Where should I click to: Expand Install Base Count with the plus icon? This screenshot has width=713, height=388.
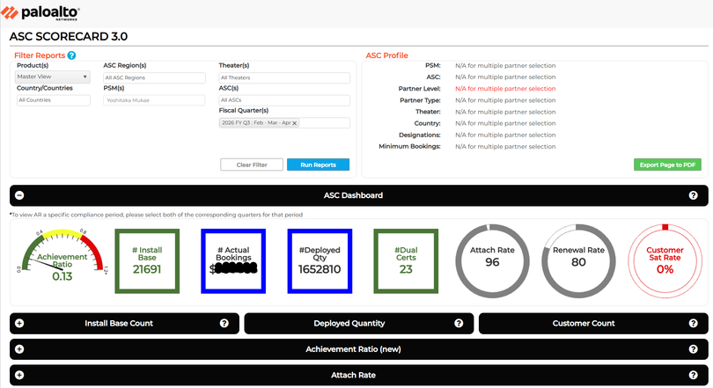tap(19, 324)
